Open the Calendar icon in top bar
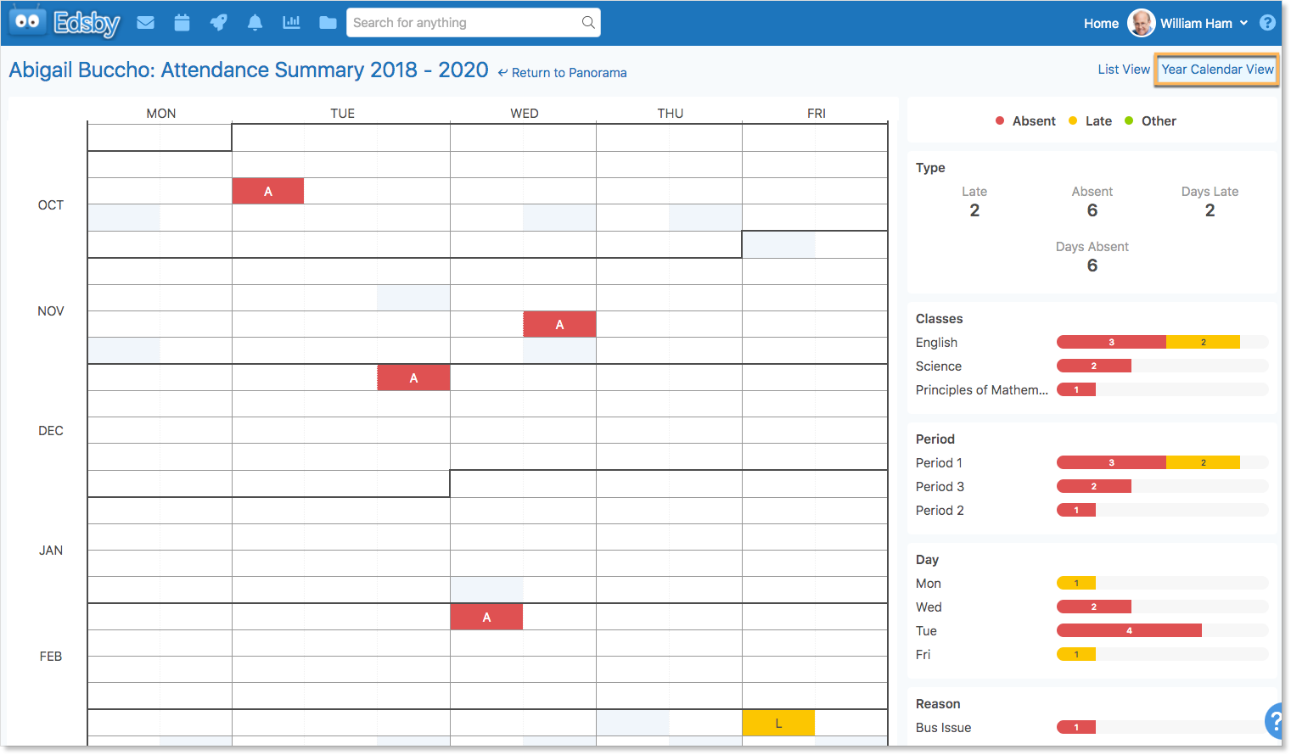The width and height of the screenshot is (1291, 755). (182, 23)
